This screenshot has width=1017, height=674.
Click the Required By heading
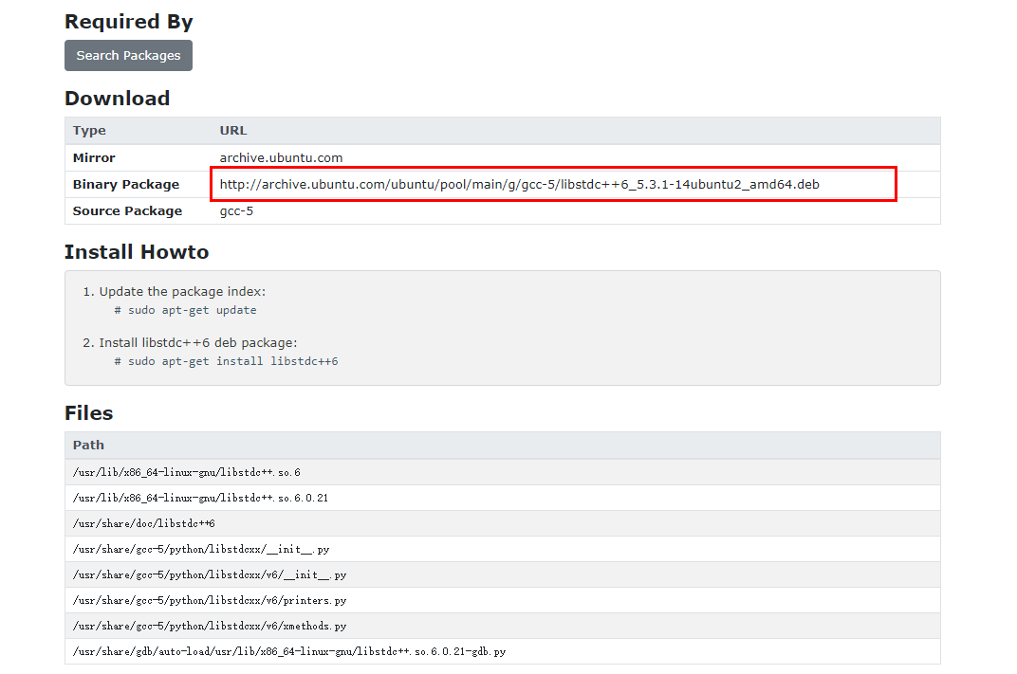coord(129,22)
